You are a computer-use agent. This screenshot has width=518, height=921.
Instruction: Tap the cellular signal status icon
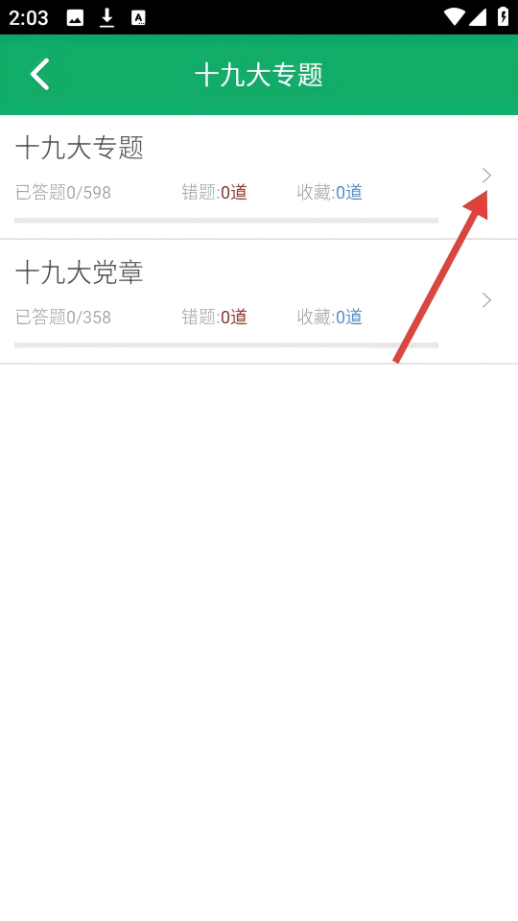tap(478, 17)
